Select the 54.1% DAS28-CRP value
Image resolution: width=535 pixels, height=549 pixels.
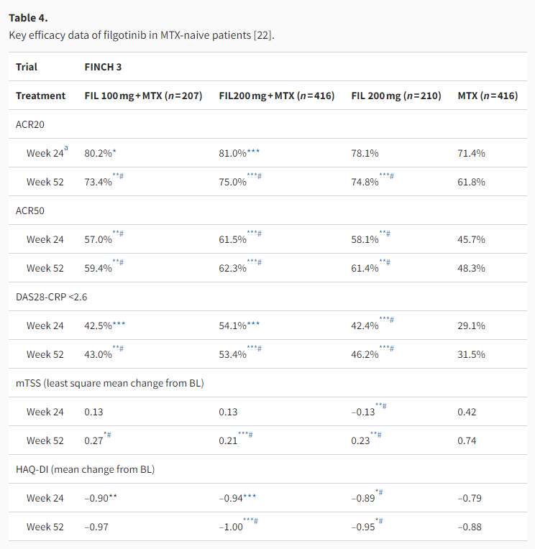(232, 326)
